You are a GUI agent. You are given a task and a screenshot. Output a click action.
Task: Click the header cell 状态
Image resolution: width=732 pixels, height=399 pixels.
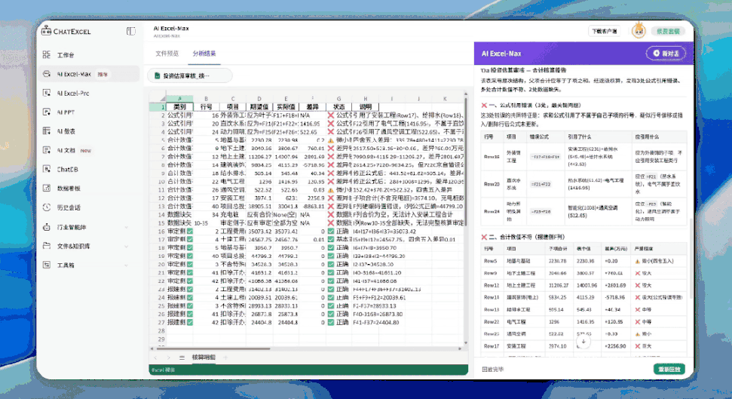338,107
